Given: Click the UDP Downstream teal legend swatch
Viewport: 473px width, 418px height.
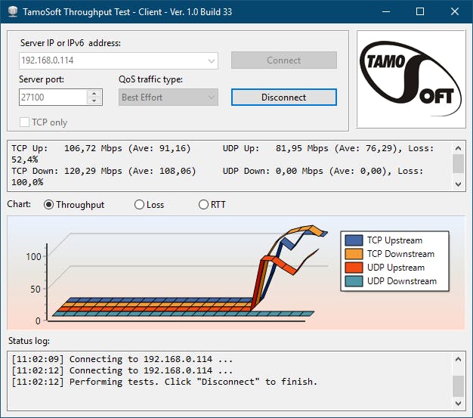Looking at the screenshot, I should click(x=354, y=281).
